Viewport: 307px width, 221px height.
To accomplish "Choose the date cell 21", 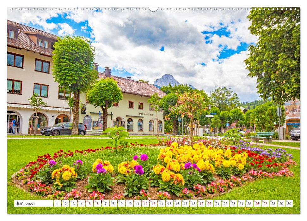I will tap(217, 203).
